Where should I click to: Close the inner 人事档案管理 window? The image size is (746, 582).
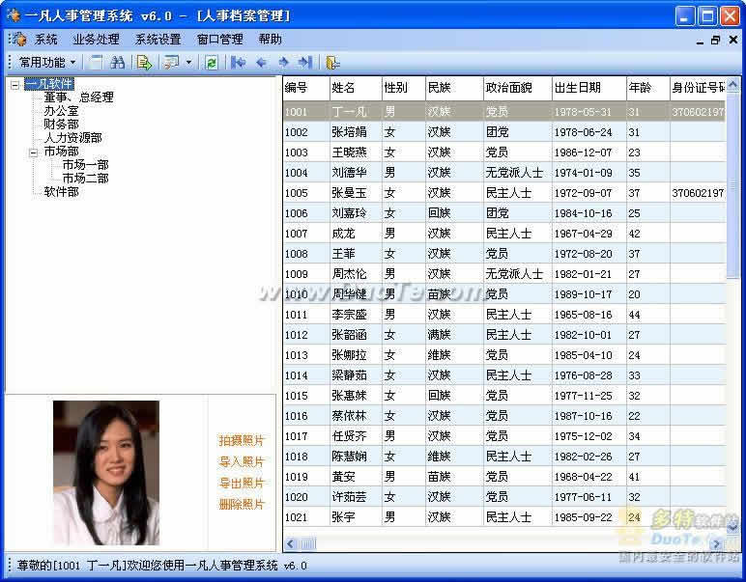coord(733,40)
